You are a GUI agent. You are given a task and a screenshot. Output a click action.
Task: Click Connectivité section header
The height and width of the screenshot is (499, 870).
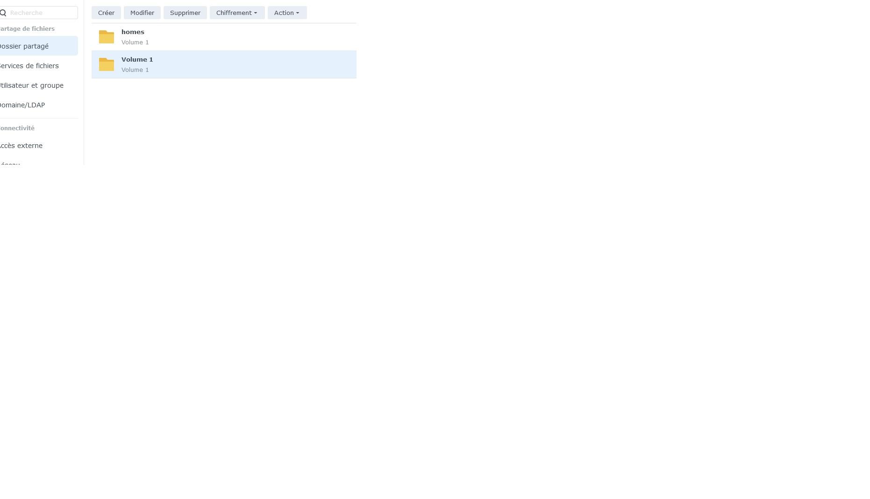tap(17, 128)
